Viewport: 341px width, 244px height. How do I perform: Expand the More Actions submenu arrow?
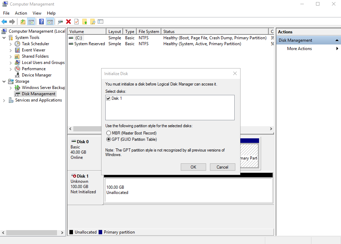pyautogui.click(x=337, y=49)
